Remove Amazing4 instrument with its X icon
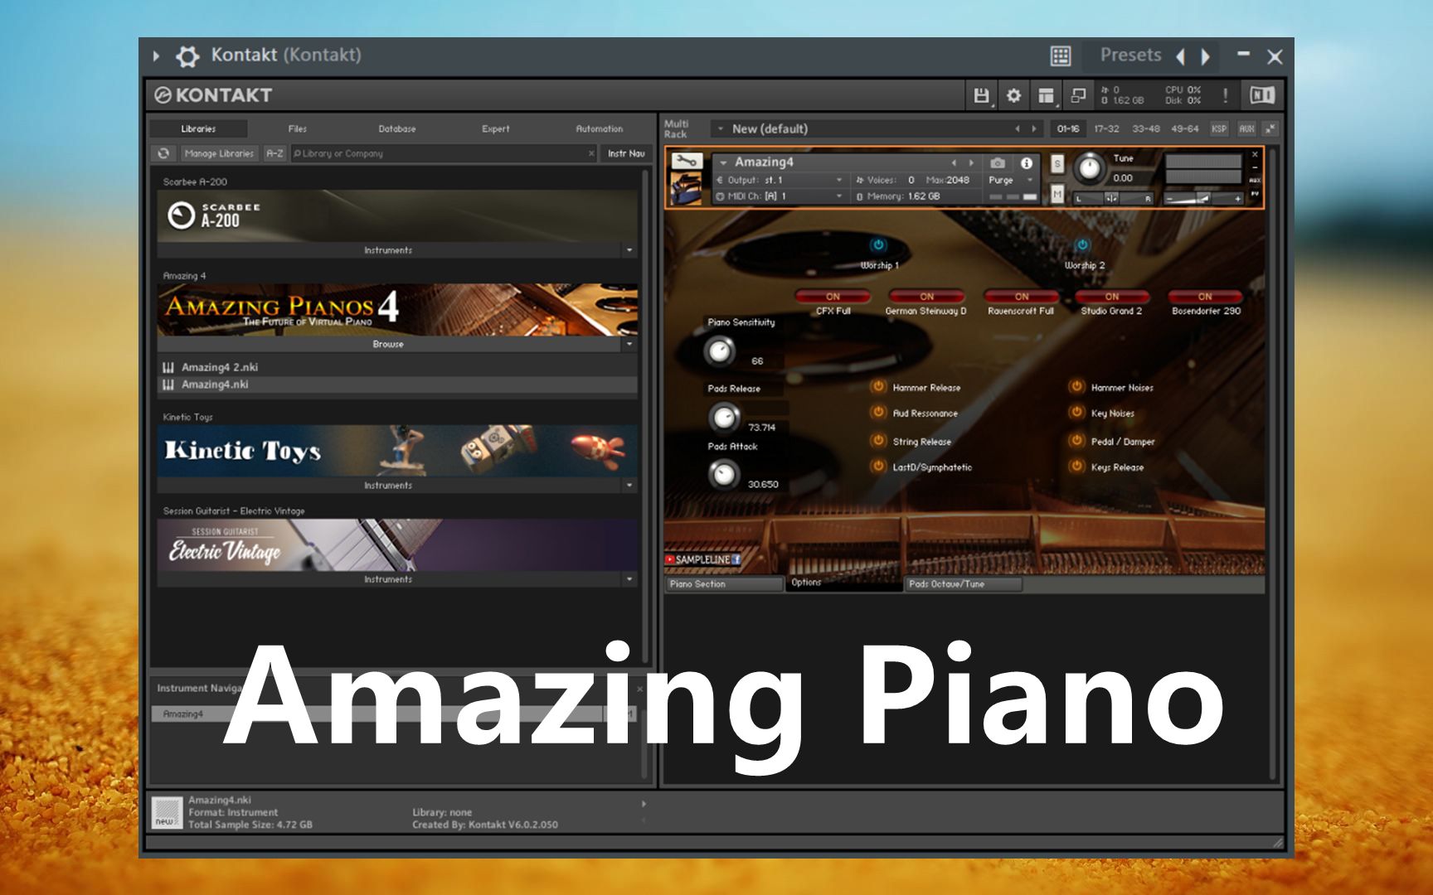 click(x=1255, y=155)
